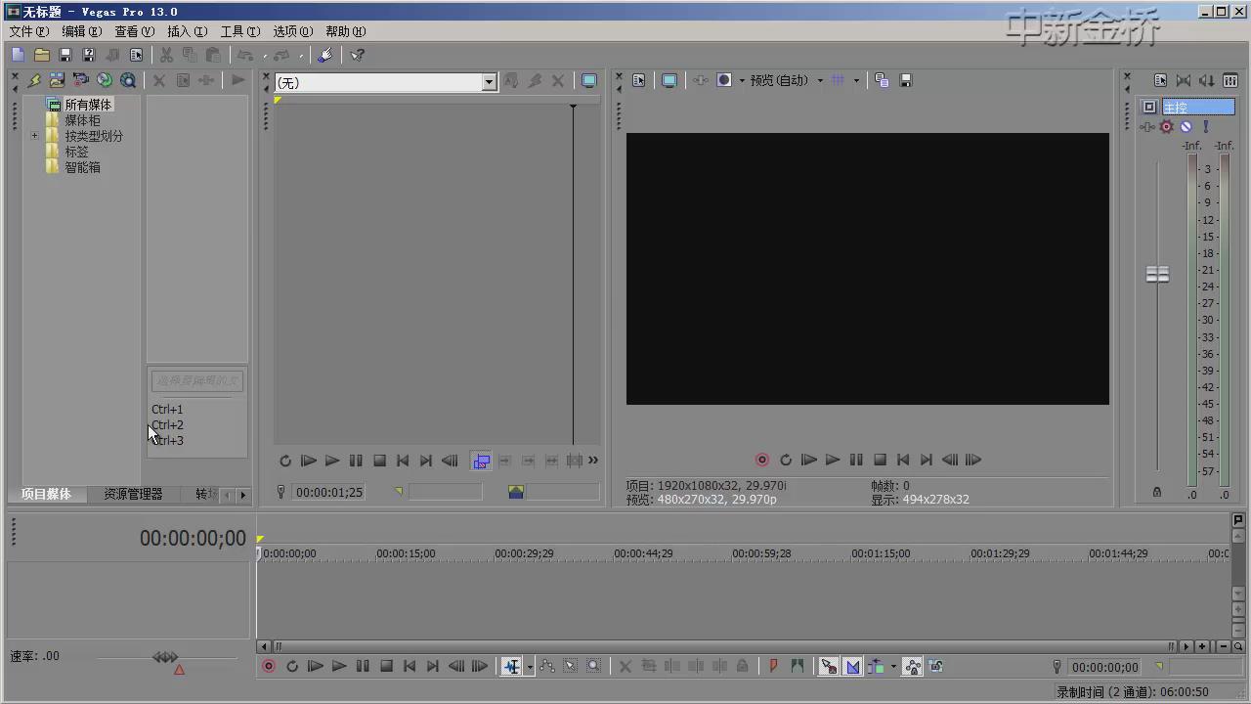The height and width of the screenshot is (704, 1251).
Task: Expand more Trimmer toolbar buttons chevron
Action: (x=593, y=461)
